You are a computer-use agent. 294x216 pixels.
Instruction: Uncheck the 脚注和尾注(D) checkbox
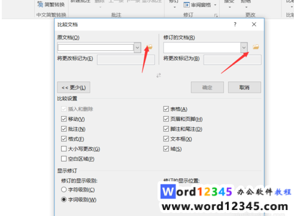[166, 129]
